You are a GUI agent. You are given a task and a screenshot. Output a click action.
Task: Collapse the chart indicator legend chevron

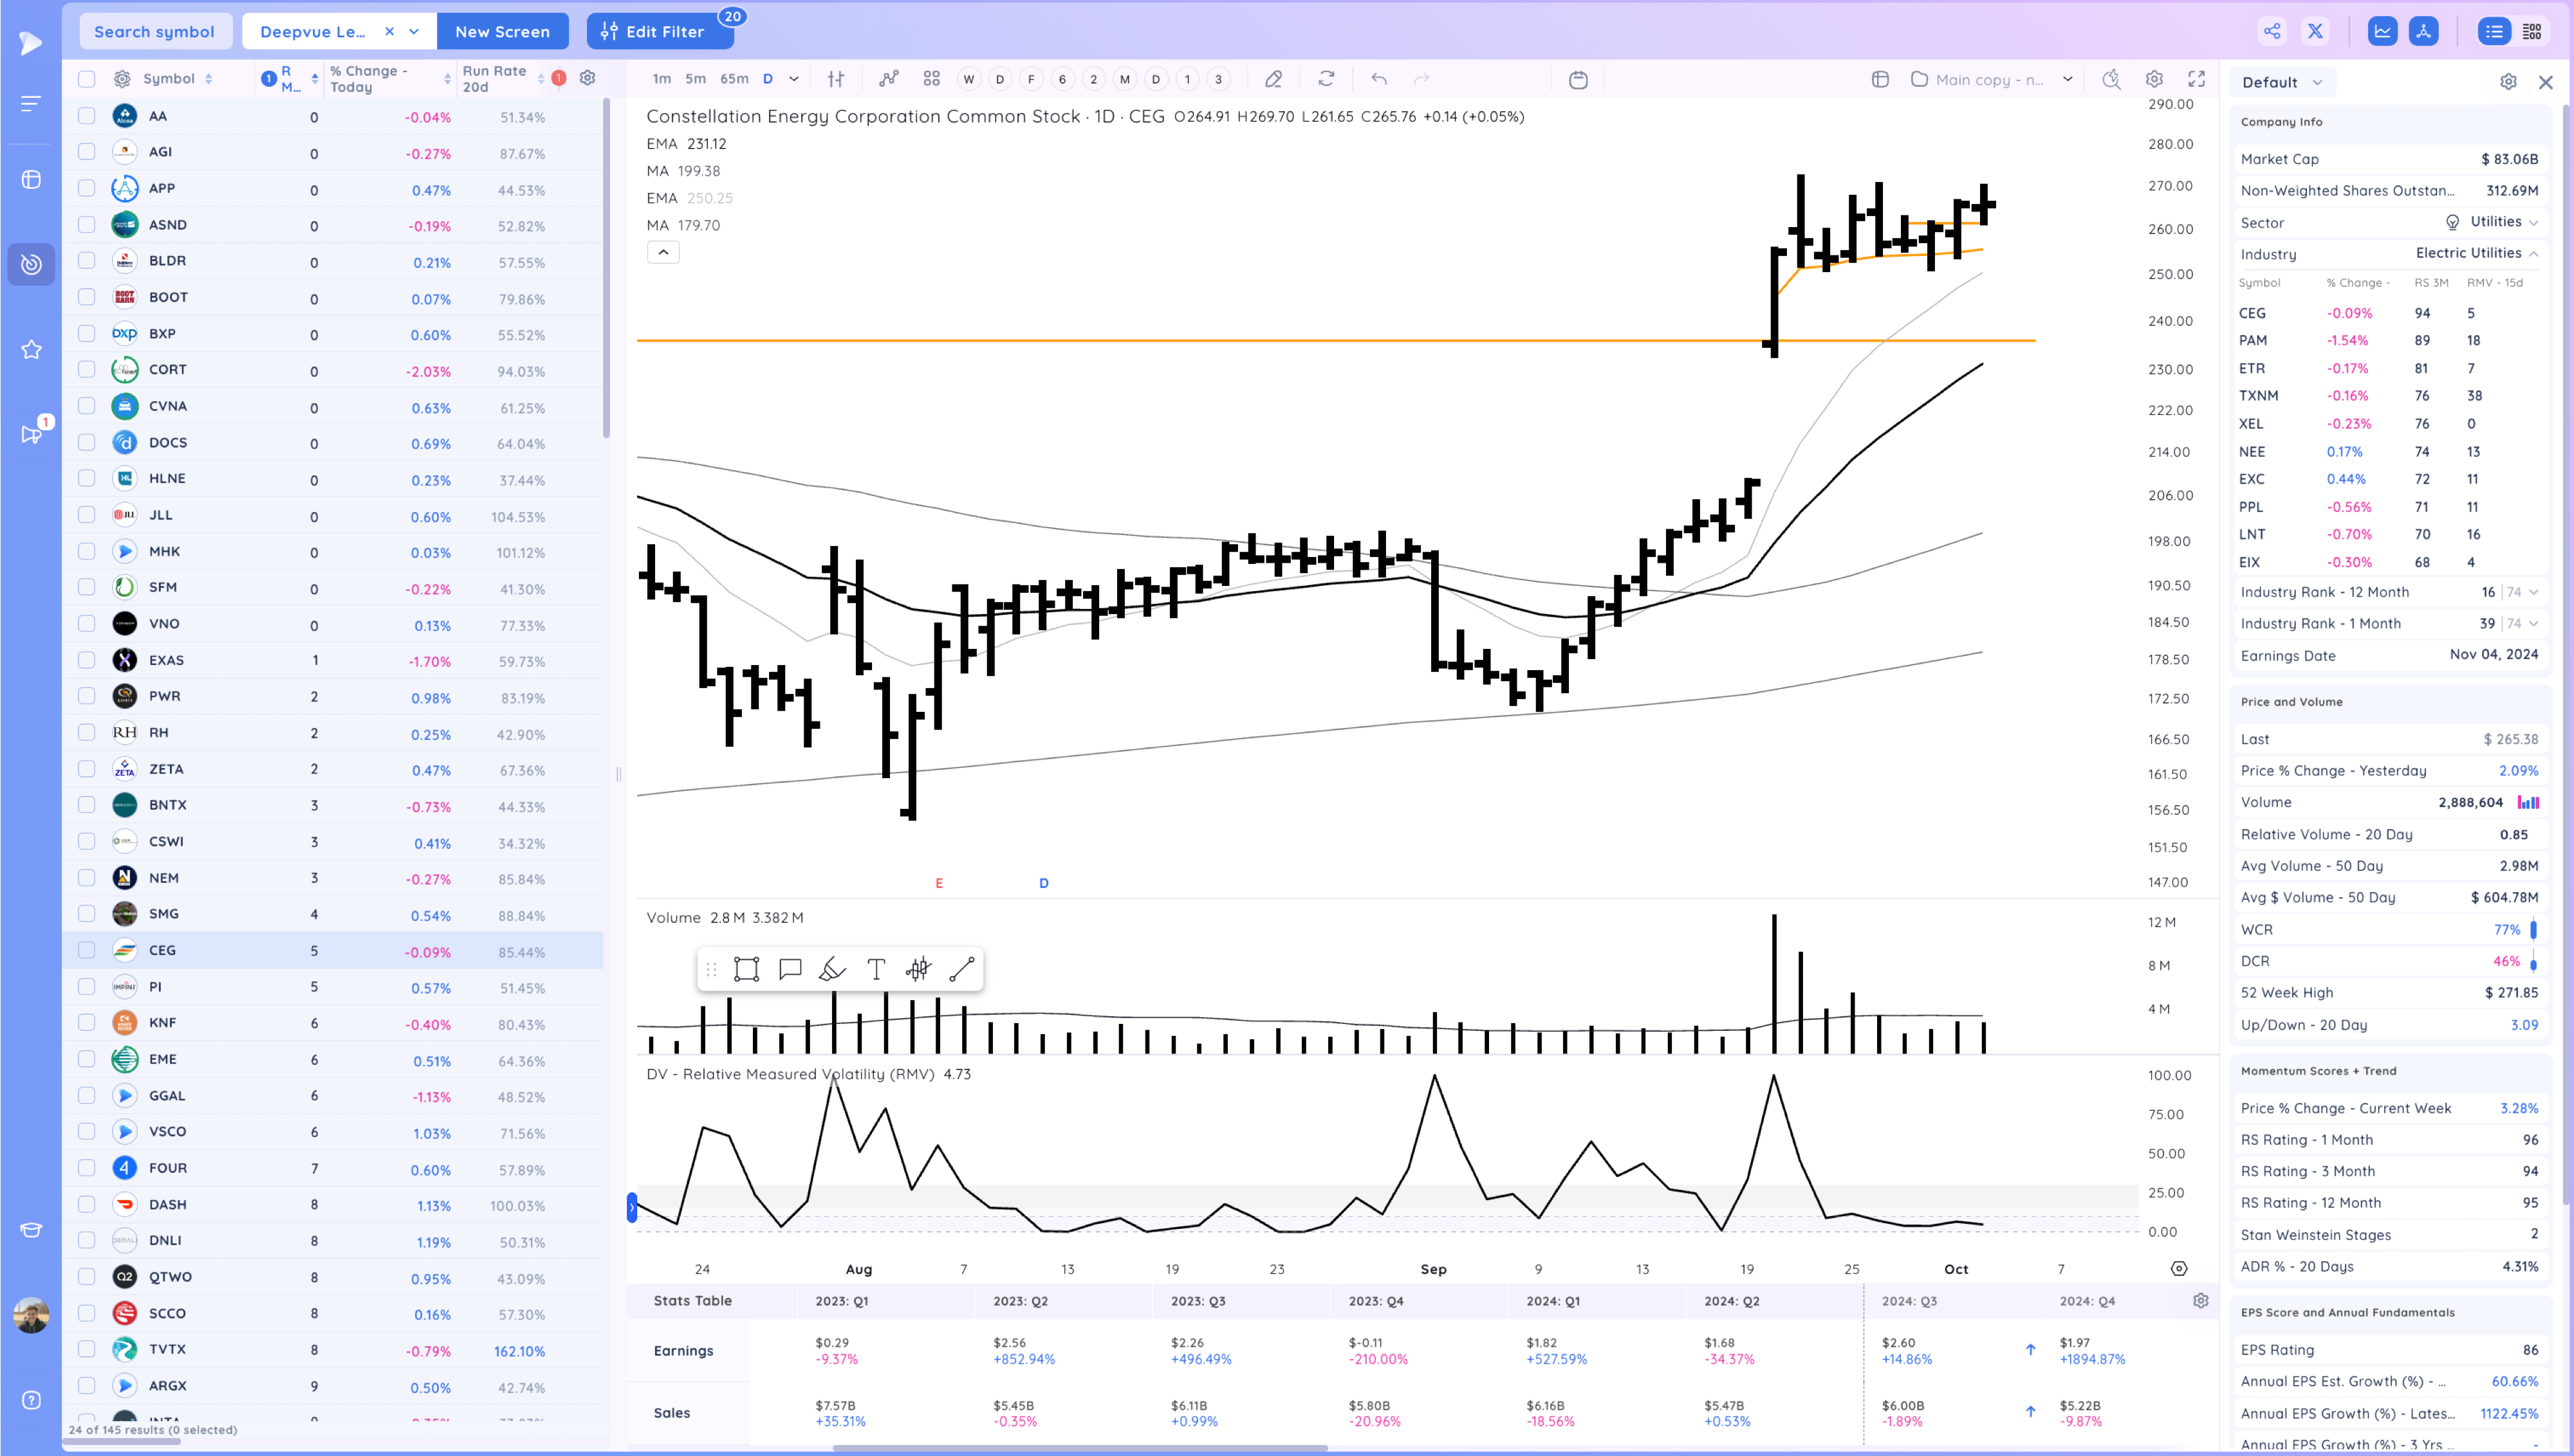[663, 252]
